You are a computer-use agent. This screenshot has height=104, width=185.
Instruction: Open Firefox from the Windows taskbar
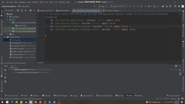pyautogui.click(x=40, y=102)
